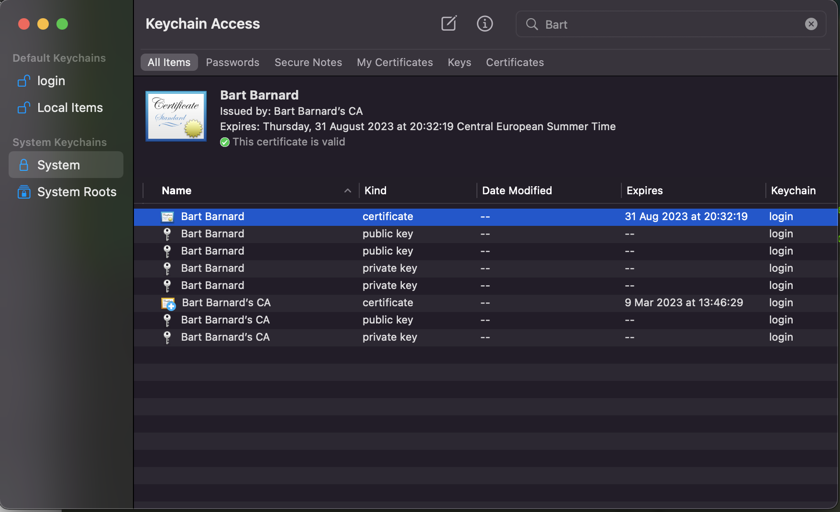Clear the search field with X icon
The image size is (840, 512).
(811, 24)
